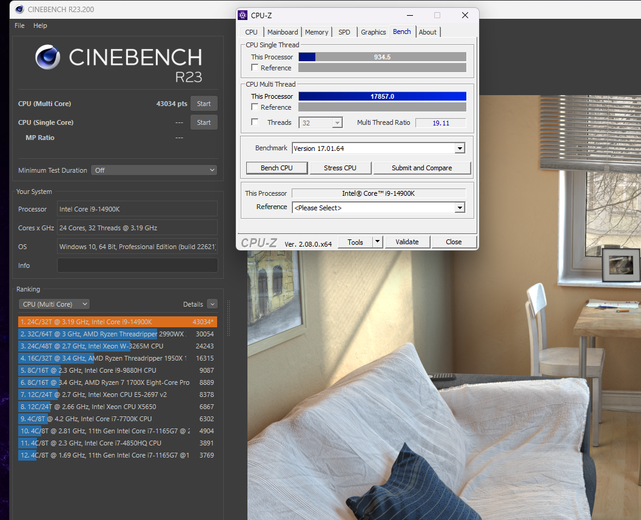This screenshot has height=520, width=641.
Task: Open the Tools dropdown arrow in CPU-Z
Action: 377,242
